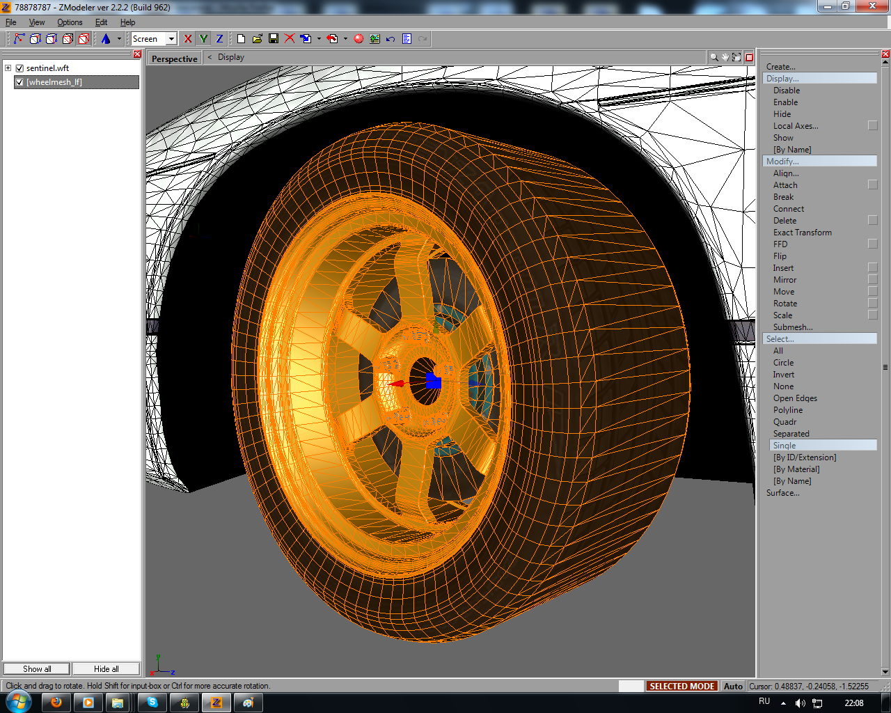The width and height of the screenshot is (891, 713).
Task: Open the Help menu
Action: point(127,22)
